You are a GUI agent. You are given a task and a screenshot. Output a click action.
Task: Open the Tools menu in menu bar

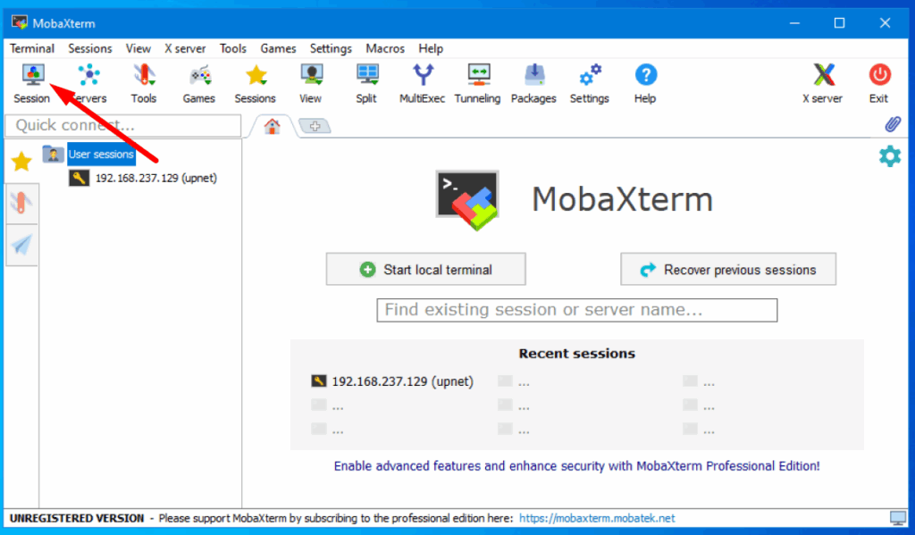coord(233,48)
